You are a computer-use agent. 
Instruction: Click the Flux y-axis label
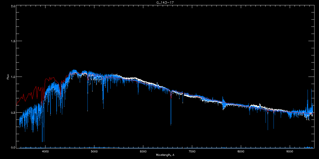pos(8,77)
